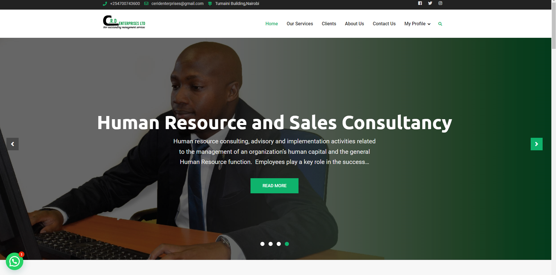Open the WhatsApp chat bubble
The image size is (556, 275).
(15, 261)
